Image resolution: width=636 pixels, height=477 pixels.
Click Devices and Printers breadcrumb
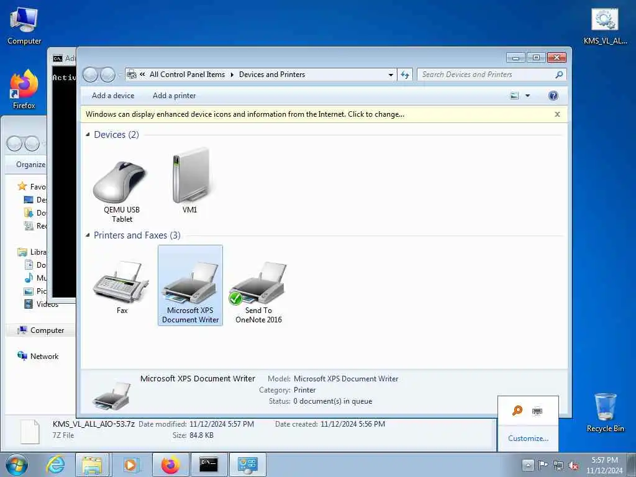coord(272,75)
